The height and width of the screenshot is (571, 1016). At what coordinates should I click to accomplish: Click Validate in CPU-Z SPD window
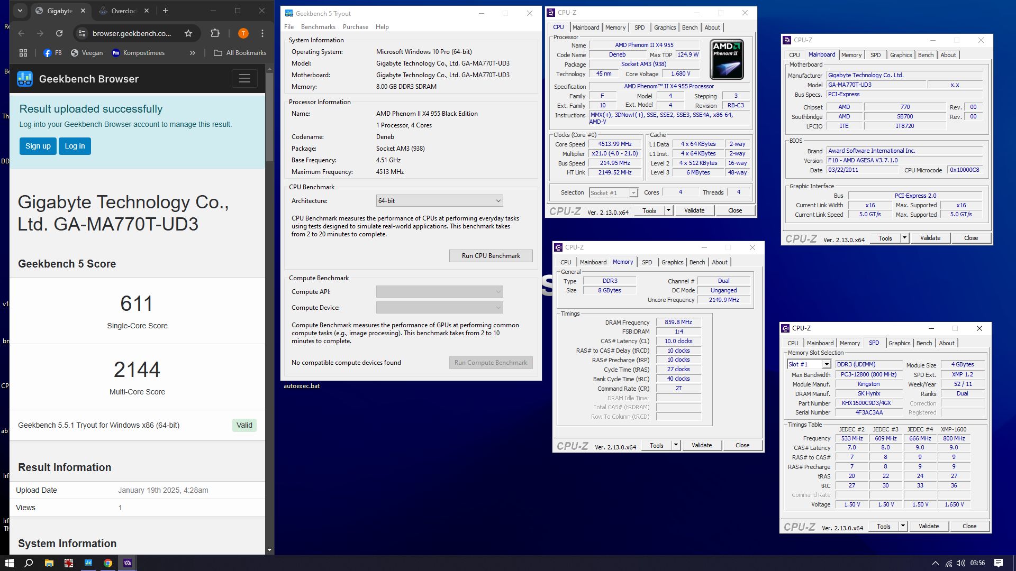click(x=929, y=526)
